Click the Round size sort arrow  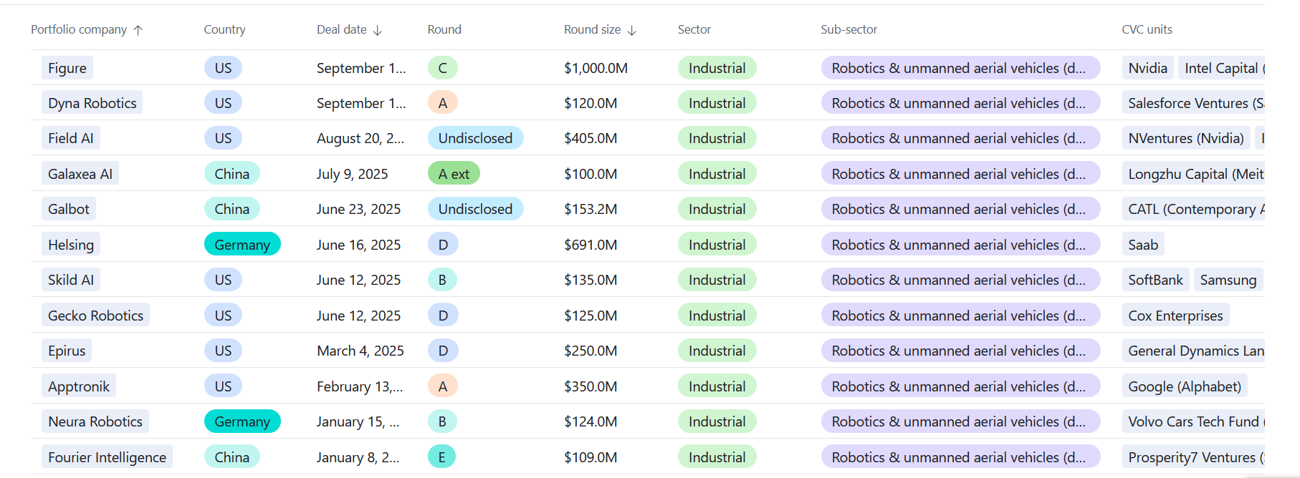coord(631,30)
